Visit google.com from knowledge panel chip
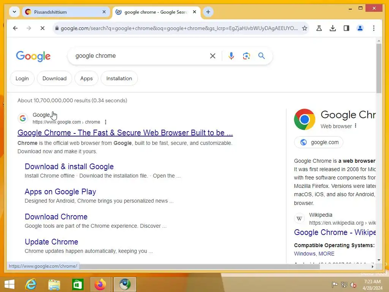The image size is (389, 292). pos(319,142)
